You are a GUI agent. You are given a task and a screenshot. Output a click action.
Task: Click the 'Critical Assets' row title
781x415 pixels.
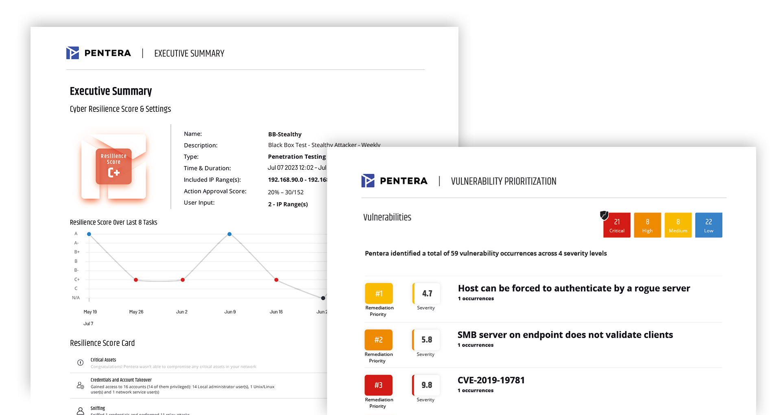tap(103, 360)
